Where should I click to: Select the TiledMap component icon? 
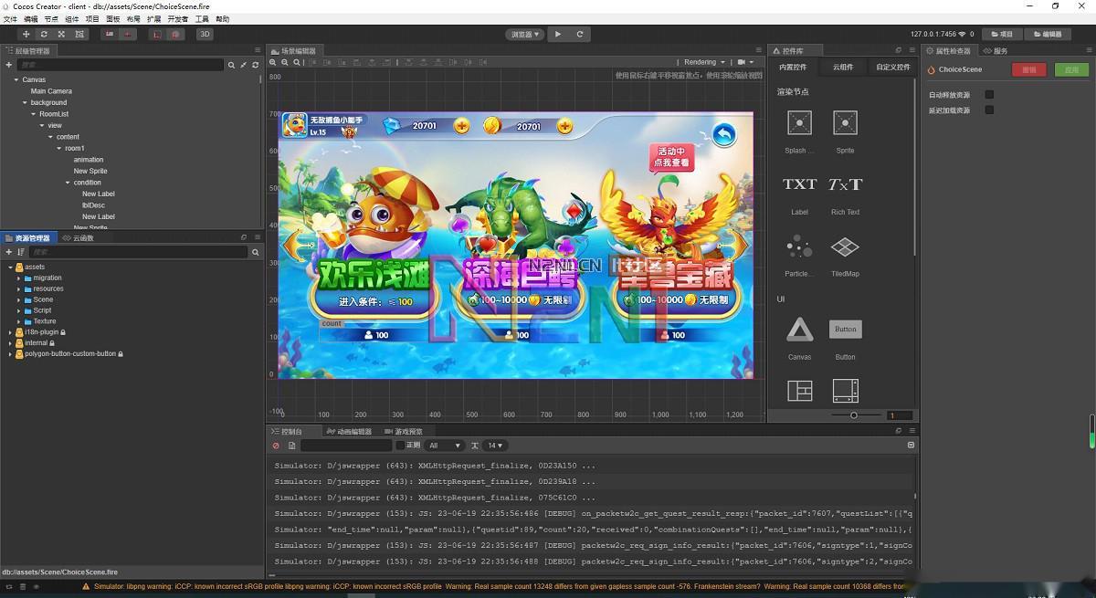coord(844,247)
